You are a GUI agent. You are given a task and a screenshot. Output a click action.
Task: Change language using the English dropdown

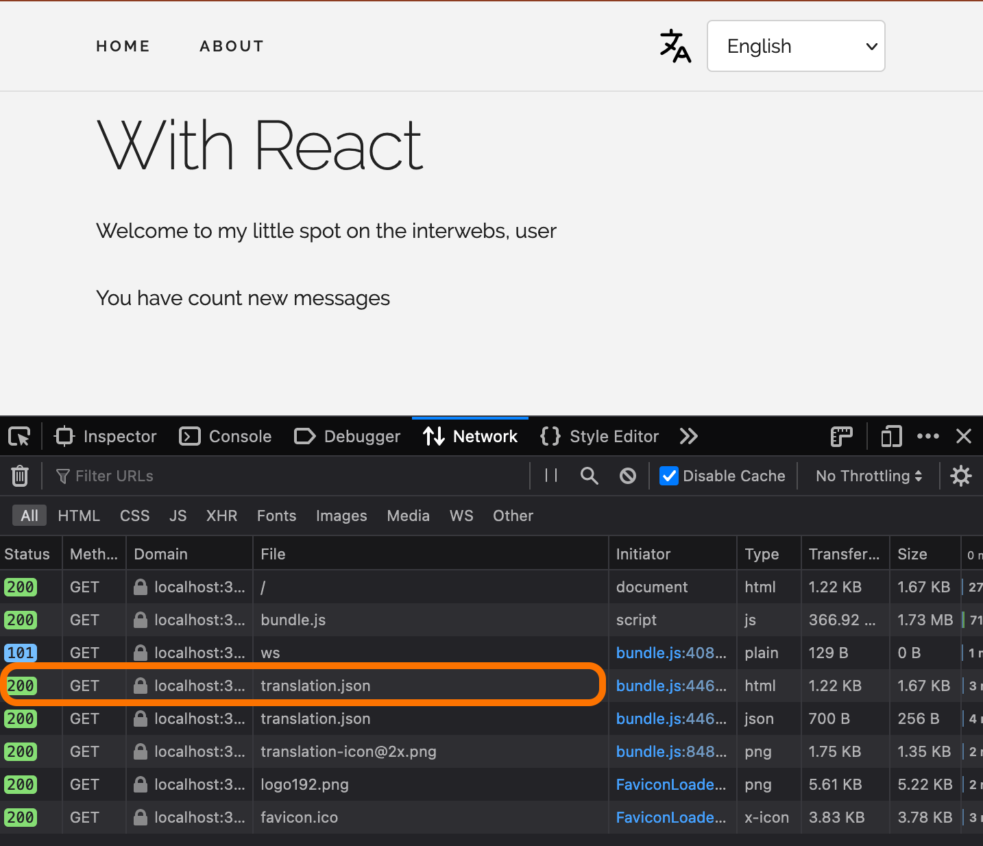point(796,46)
